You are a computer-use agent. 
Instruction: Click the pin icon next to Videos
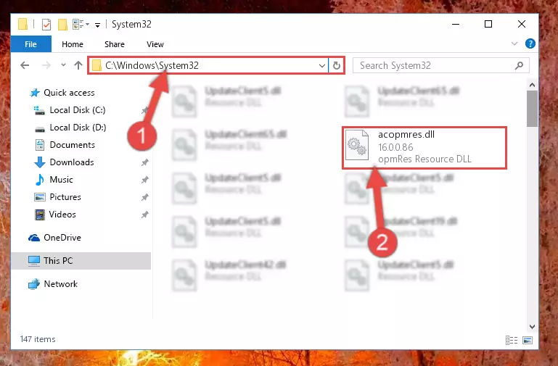[x=145, y=215]
